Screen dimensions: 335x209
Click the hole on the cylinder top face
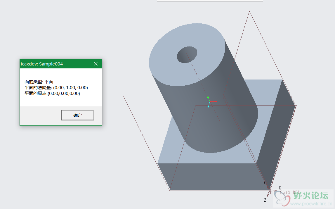coord(187,55)
